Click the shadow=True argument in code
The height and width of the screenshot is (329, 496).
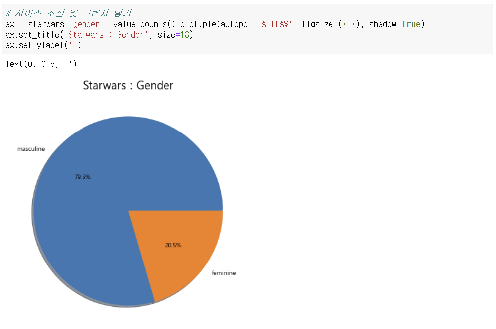click(395, 24)
